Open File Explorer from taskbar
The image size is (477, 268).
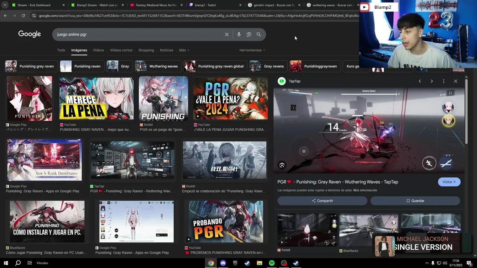[259, 263]
